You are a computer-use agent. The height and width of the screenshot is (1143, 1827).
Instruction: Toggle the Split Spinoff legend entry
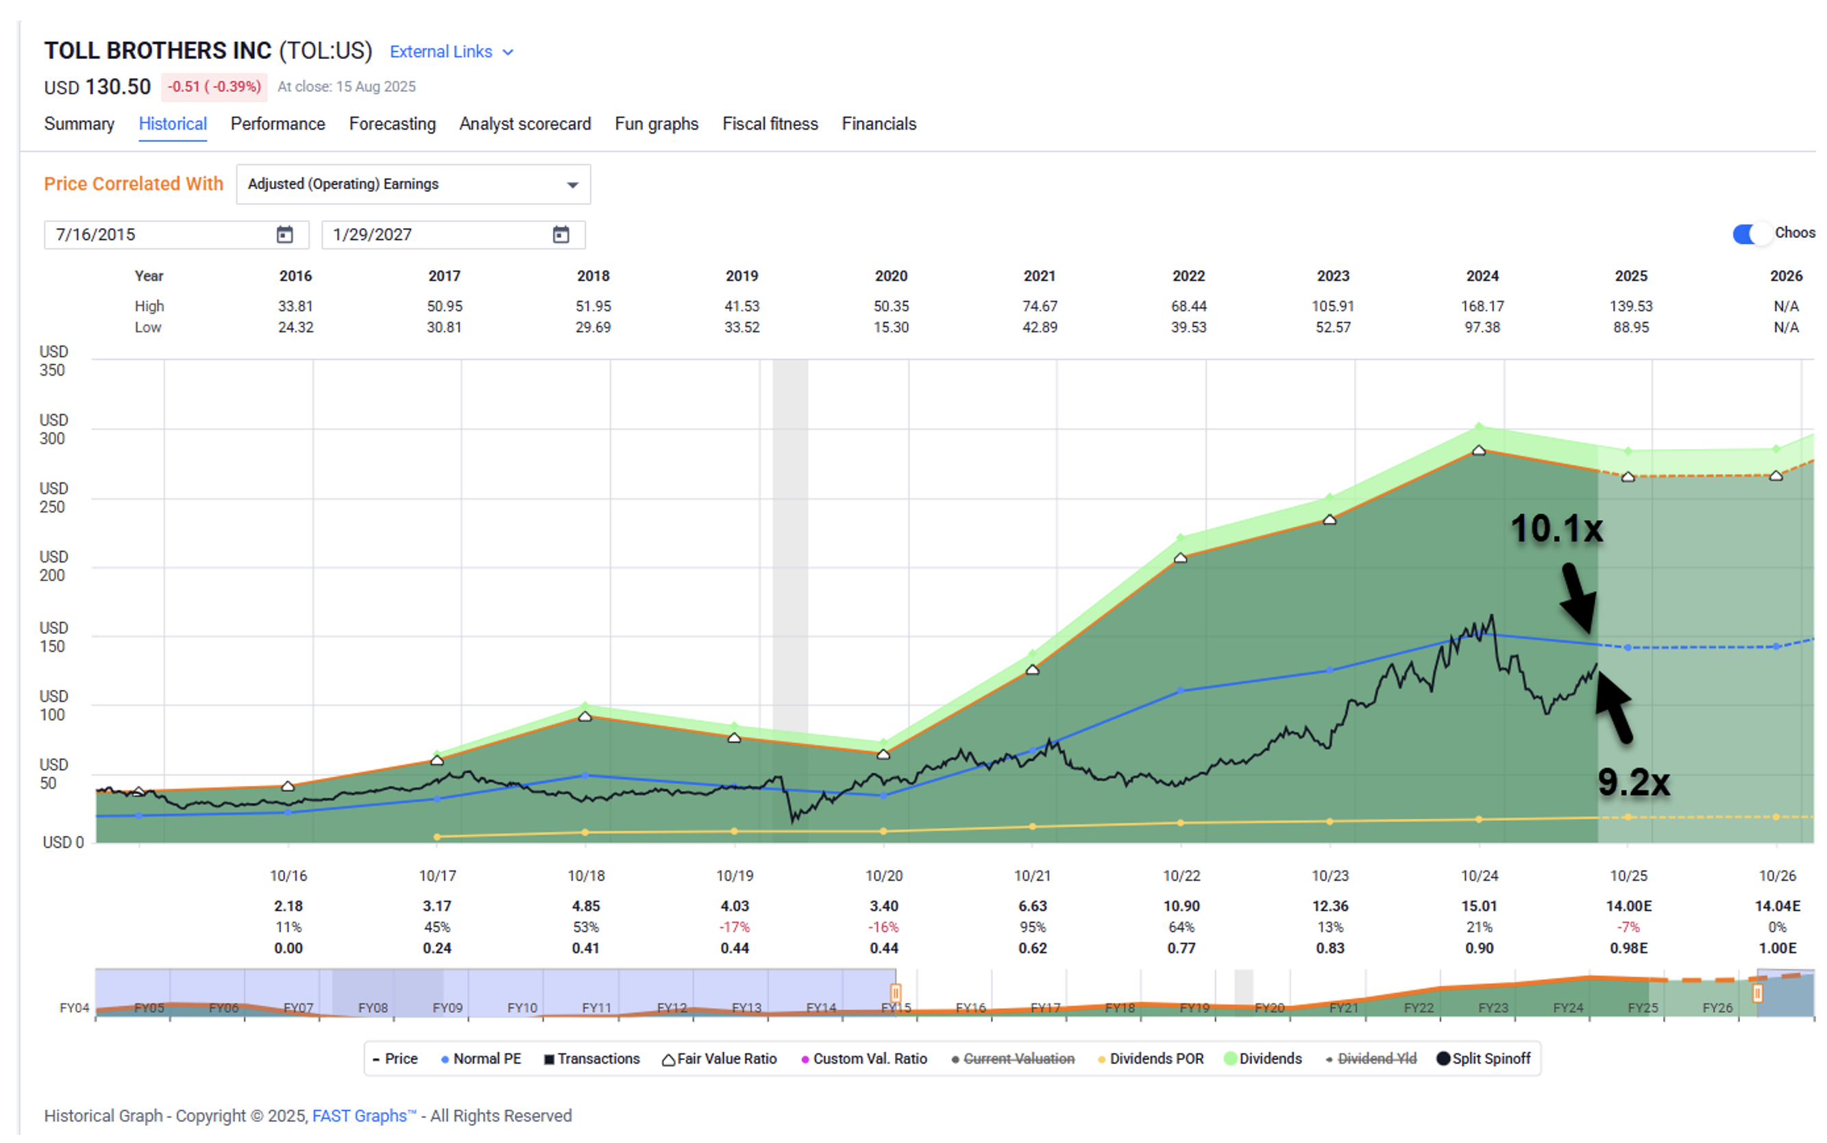point(1483,1058)
